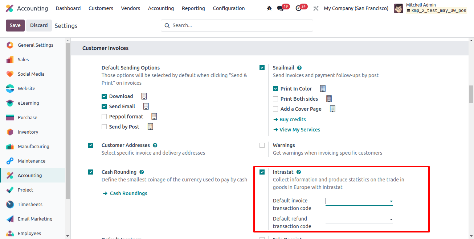Enable the Warnings checkbox

click(x=262, y=145)
